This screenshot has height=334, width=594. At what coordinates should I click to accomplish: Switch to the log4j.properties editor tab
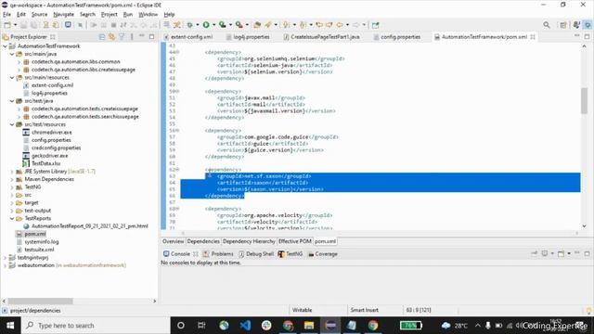pyautogui.click(x=248, y=37)
